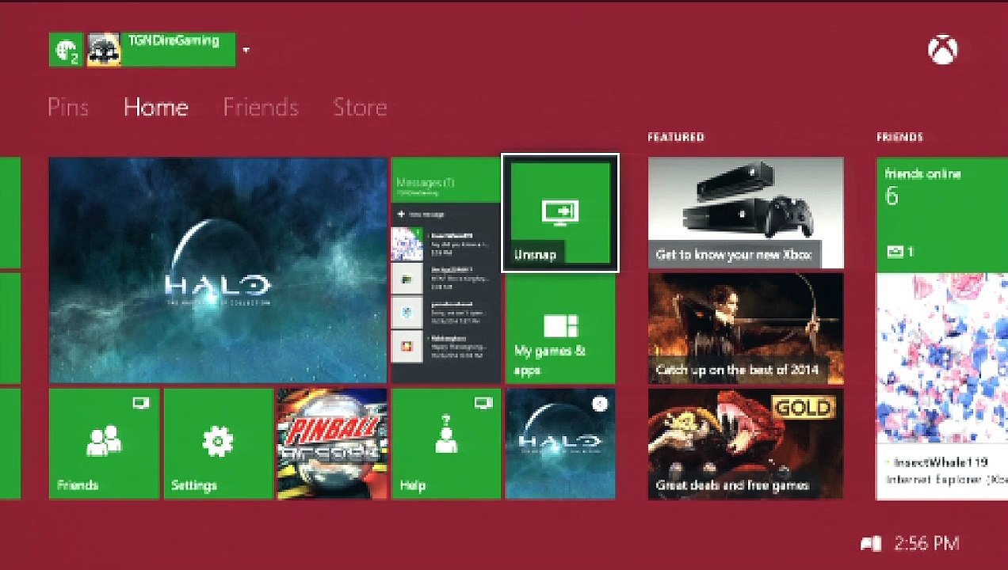Click the controller battery status icon
Screen dimensions: 1008x570
pos(871,544)
